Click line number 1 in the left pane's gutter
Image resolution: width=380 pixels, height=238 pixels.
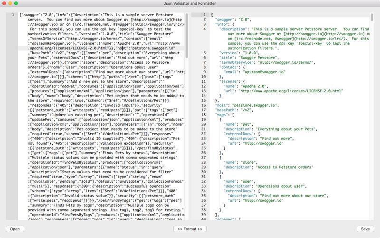(13, 15)
